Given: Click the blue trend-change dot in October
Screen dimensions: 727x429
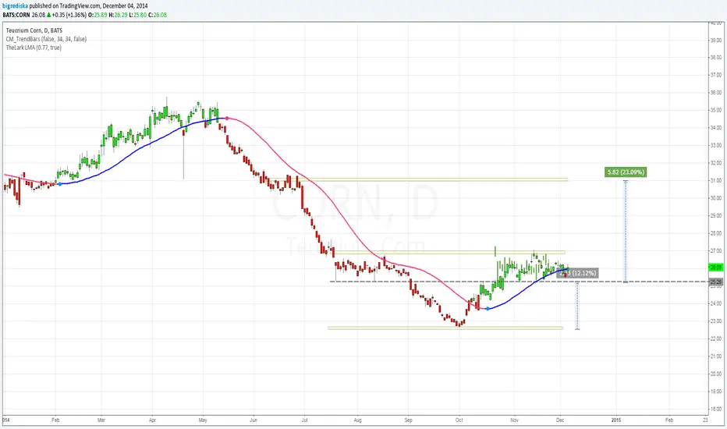Looking at the screenshot, I should pyautogui.click(x=488, y=308).
